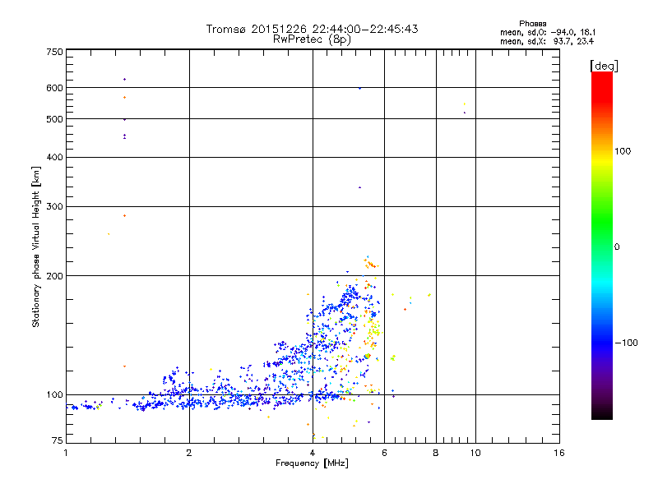Click the 'RwPretec (8p)' subtitle
This screenshot has width=658, height=493.
[312, 39]
